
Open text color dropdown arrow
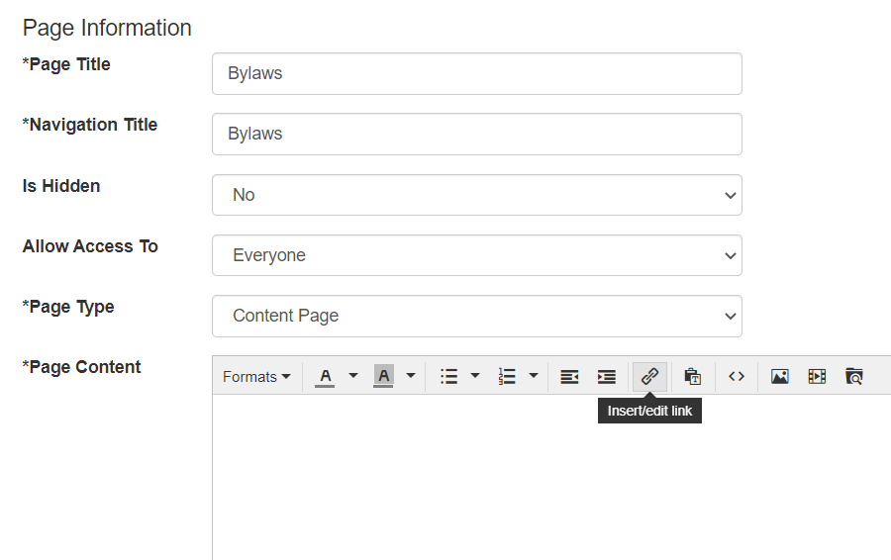pyautogui.click(x=352, y=376)
